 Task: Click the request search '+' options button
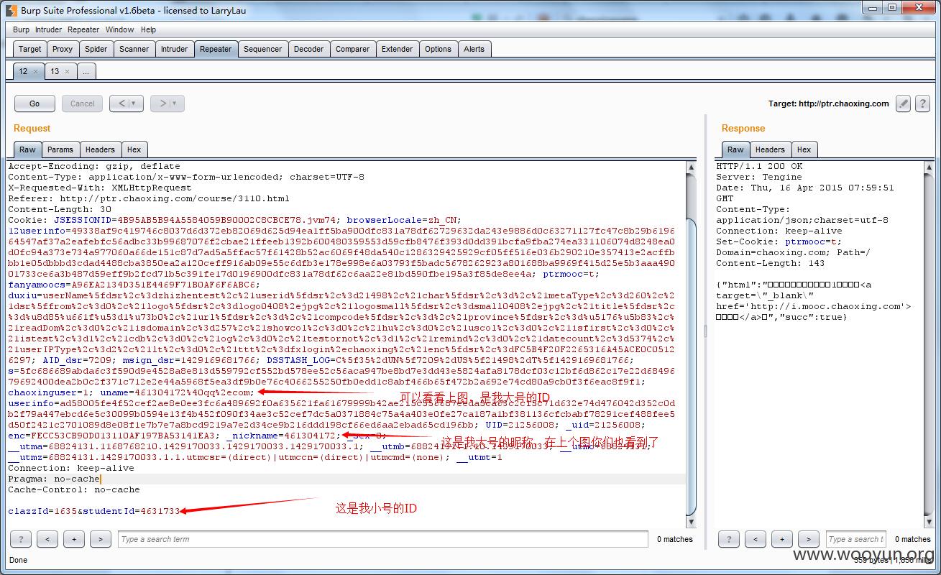pos(73,539)
